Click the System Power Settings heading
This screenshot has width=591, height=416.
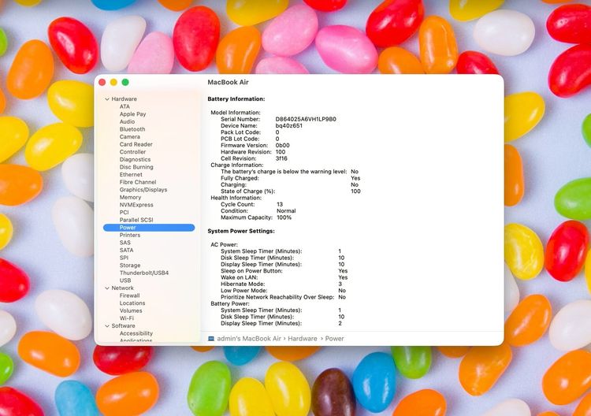pos(241,231)
